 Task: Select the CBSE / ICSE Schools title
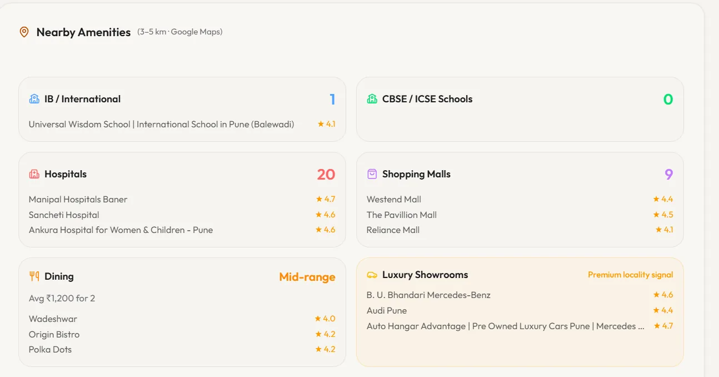pos(427,99)
